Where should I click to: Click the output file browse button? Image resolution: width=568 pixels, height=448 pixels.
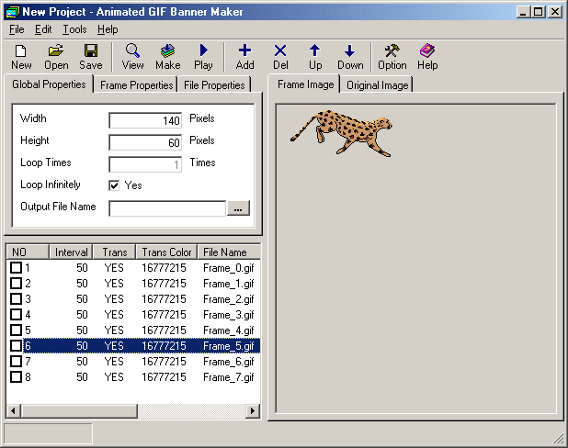click(x=238, y=208)
